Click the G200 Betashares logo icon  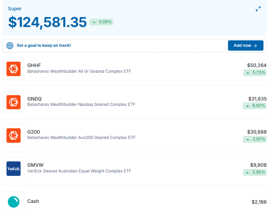(13, 136)
